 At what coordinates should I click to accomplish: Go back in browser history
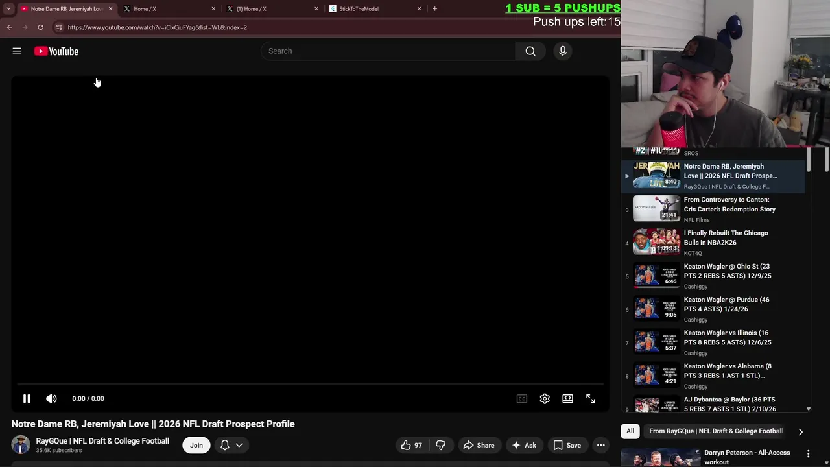click(x=9, y=27)
